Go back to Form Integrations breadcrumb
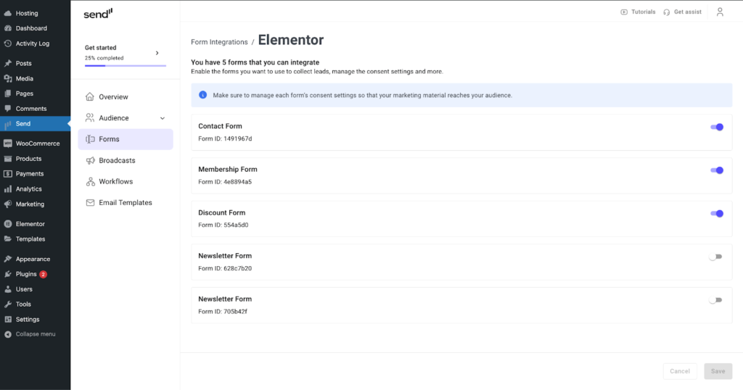The image size is (743, 390). click(x=219, y=41)
